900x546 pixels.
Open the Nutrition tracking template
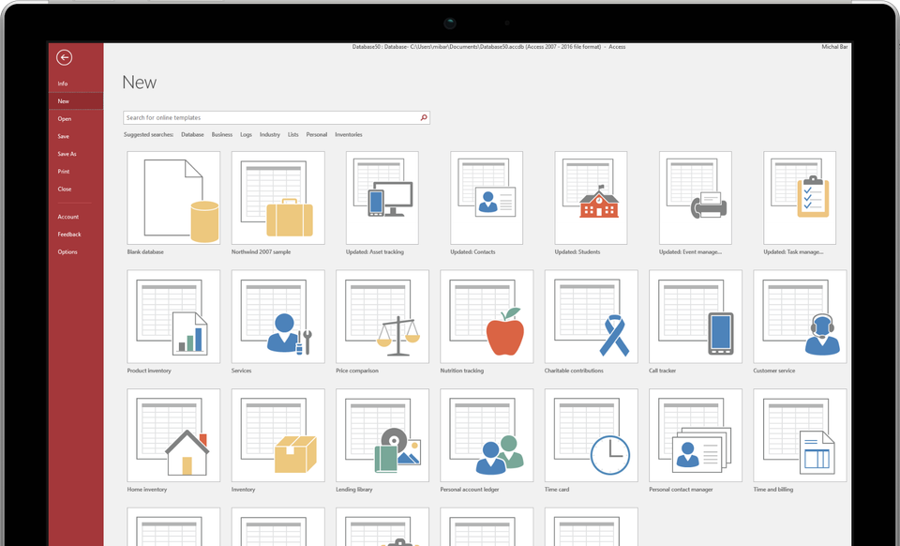point(487,316)
